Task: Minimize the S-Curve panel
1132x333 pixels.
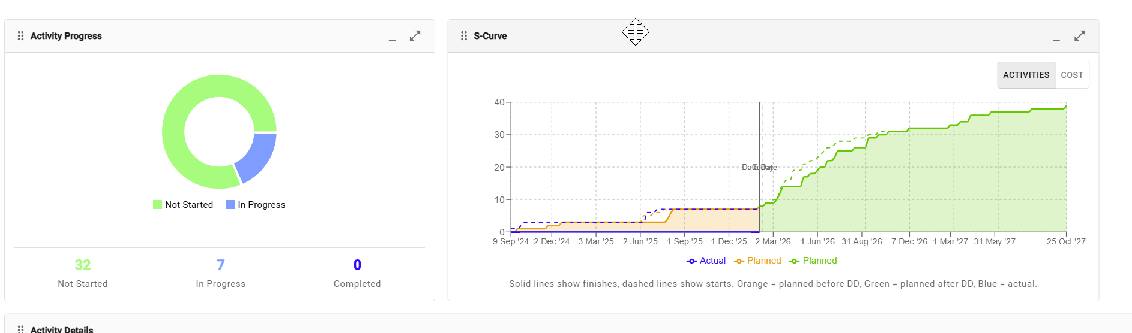Action: (x=1056, y=37)
